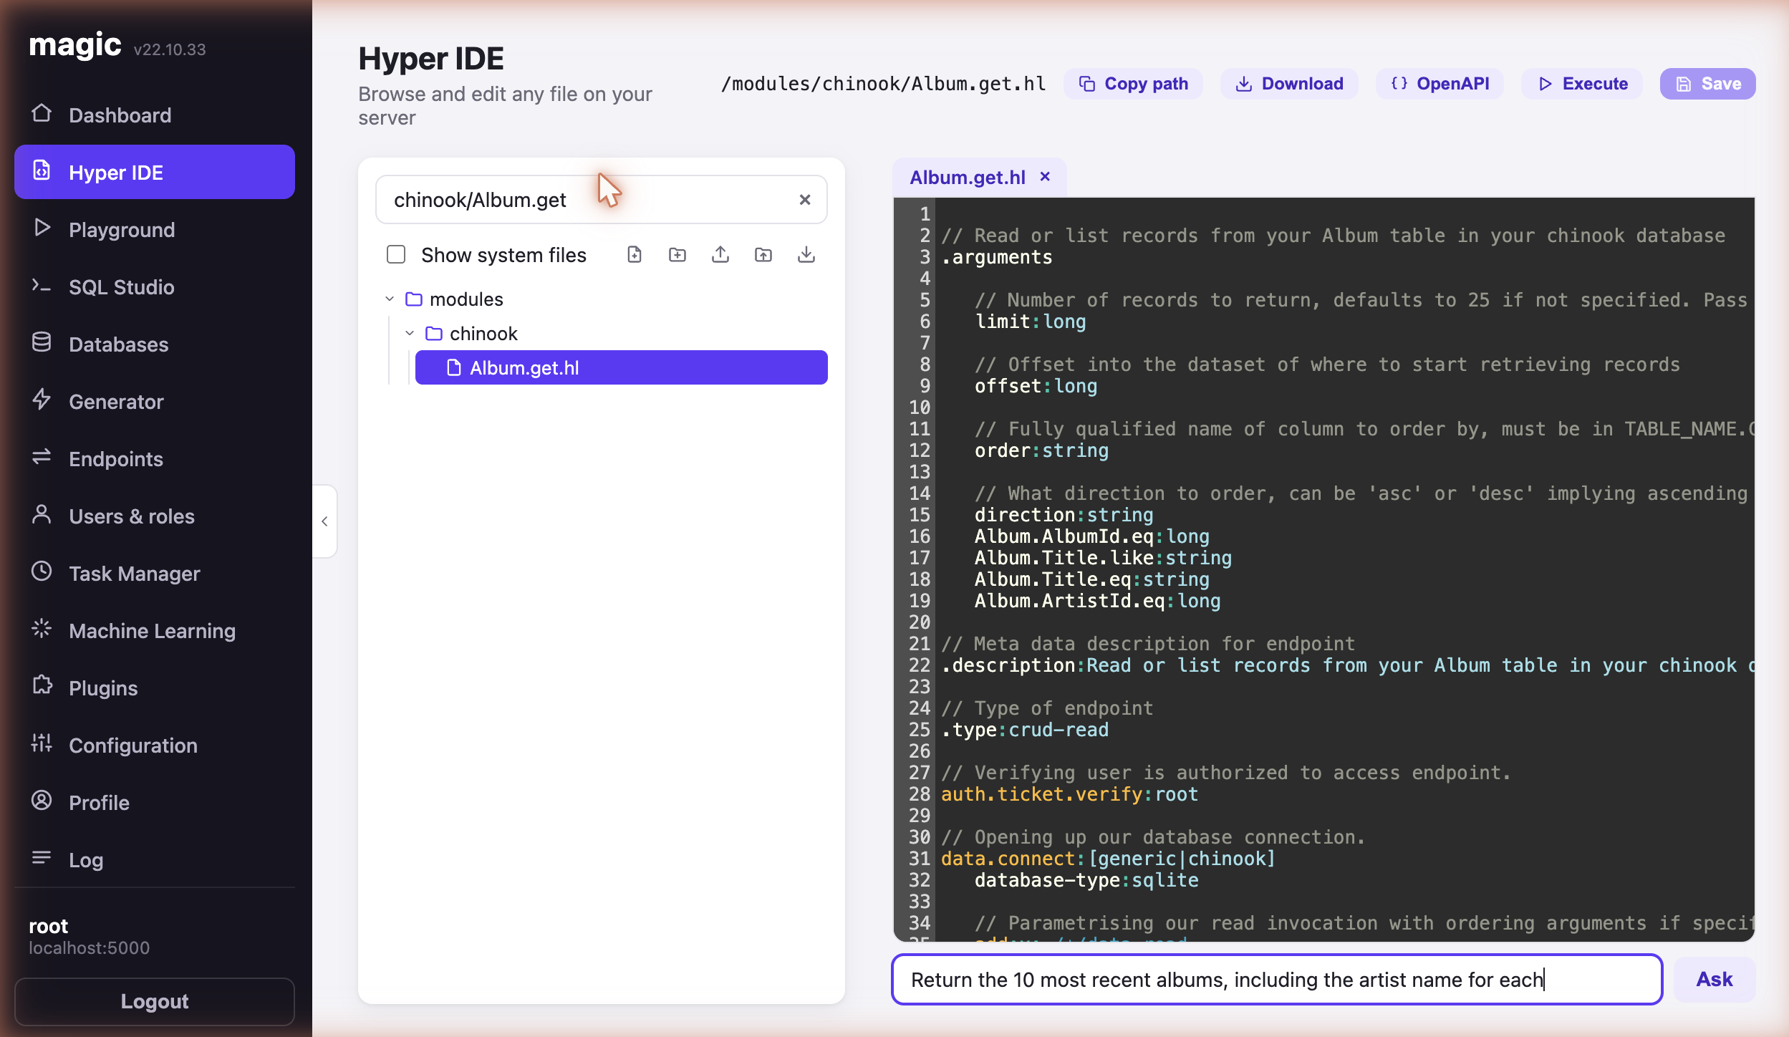Clear the file search filter with the X
The height and width of the screenshot is (1037, 1789).
805,200
